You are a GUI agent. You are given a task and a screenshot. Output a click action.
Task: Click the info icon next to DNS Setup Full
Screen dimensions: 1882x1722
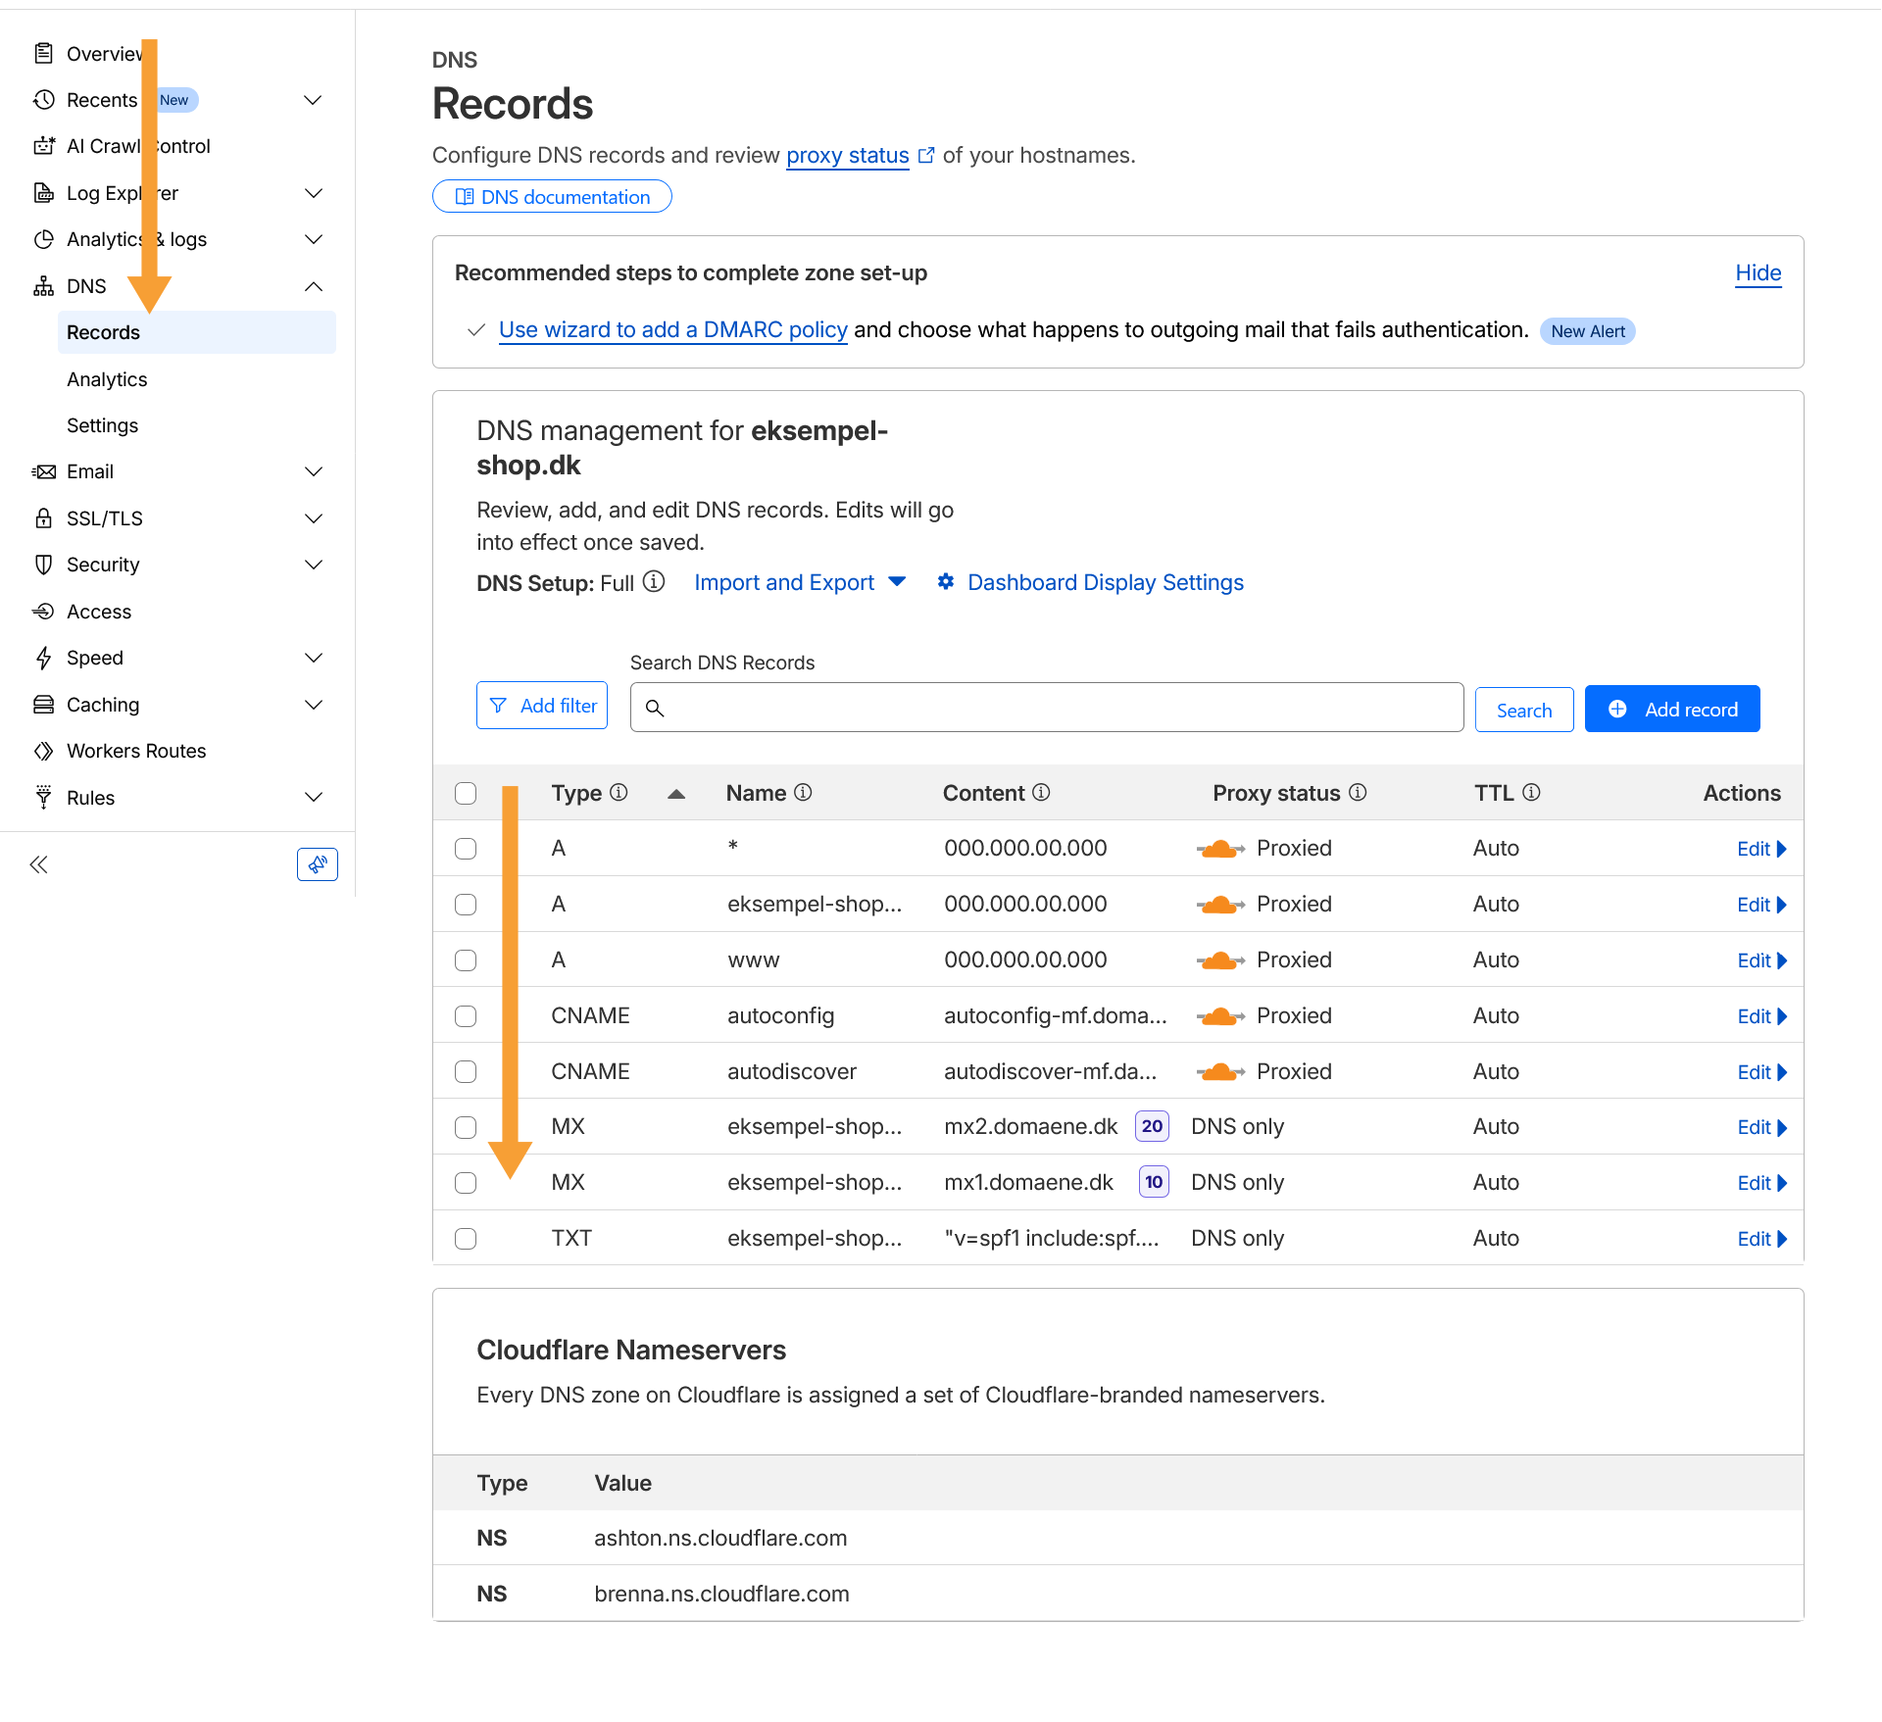tap(654, 582)
